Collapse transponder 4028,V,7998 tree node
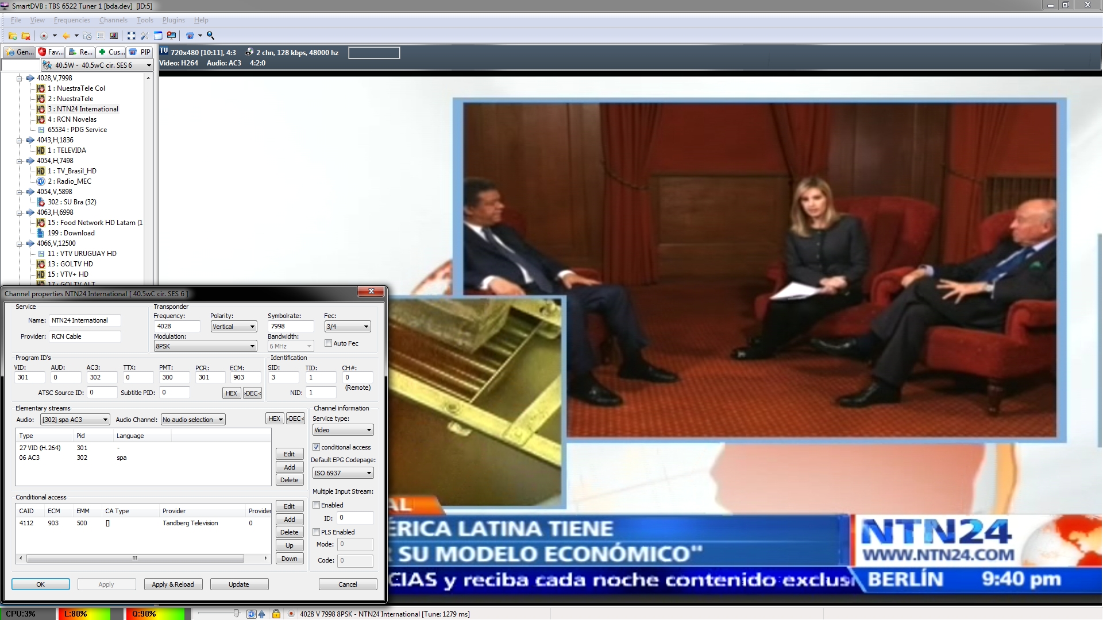 tap(19, 78)
